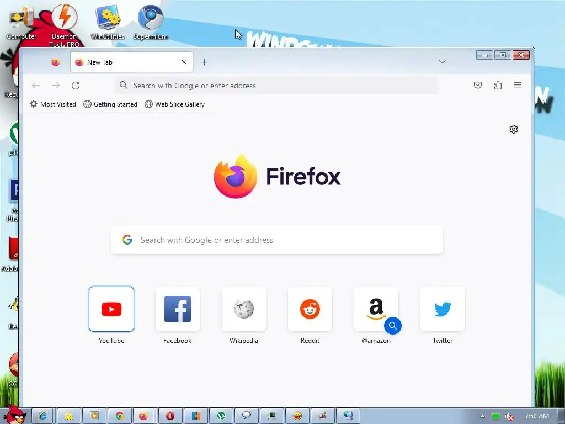
Task: Open the network computers taskbar icon
Action: [x=348, y=416]
